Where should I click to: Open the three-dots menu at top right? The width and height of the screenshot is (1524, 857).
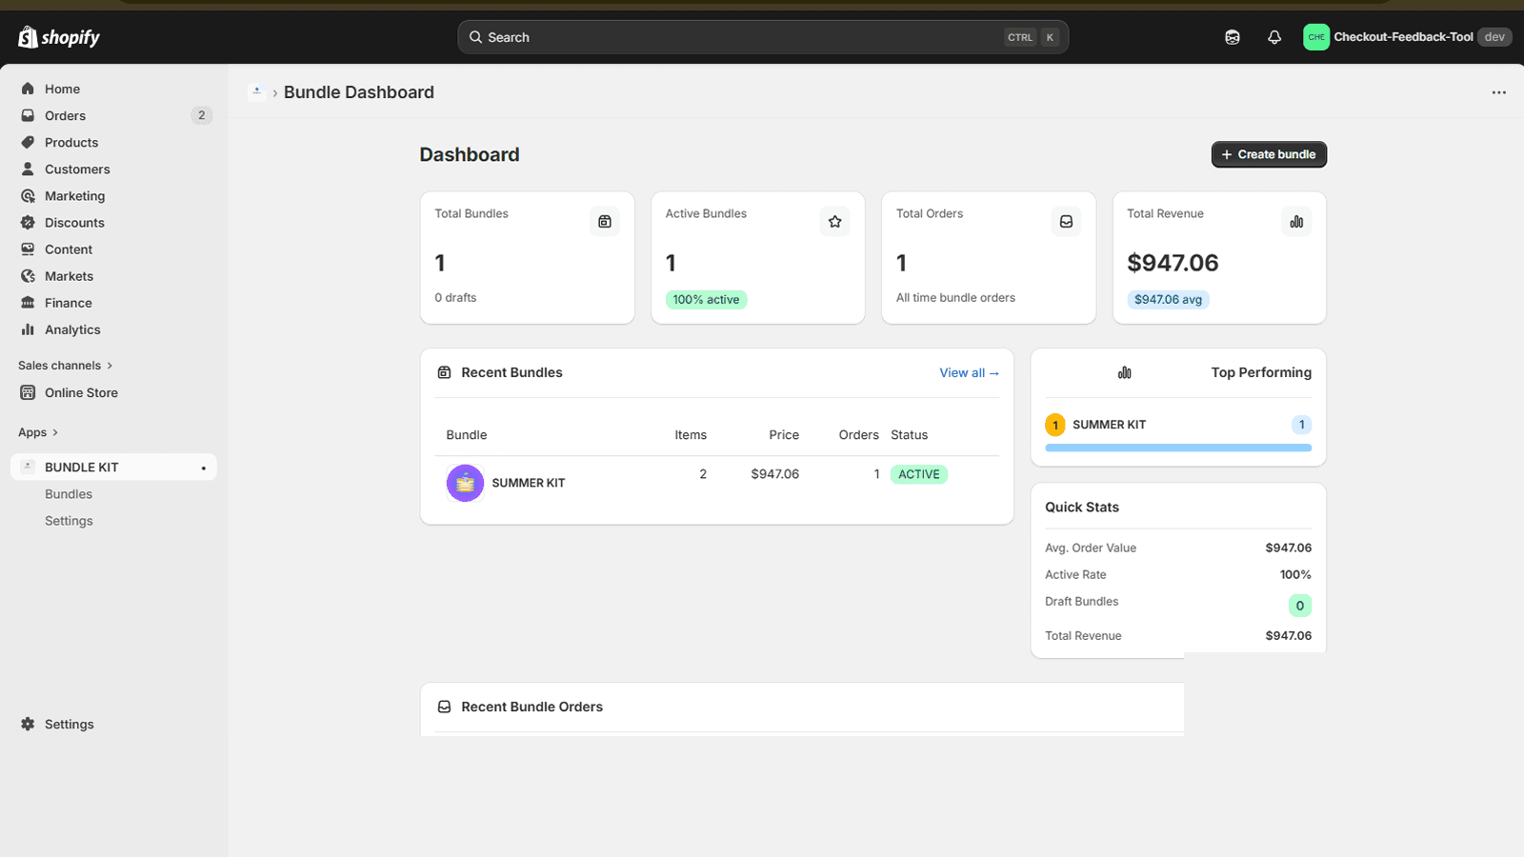pos(1498,92)
